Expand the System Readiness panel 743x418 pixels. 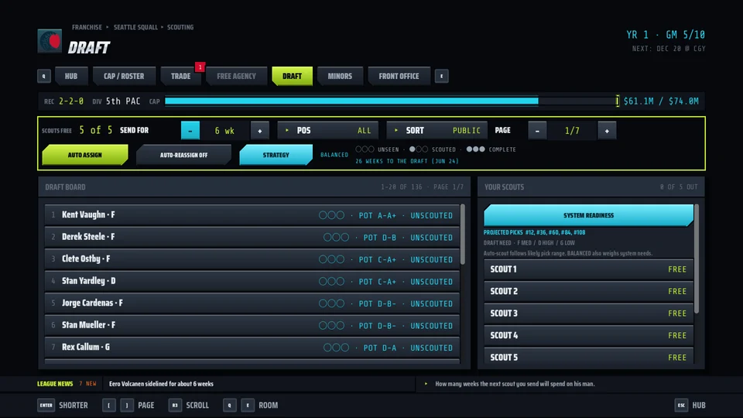(x=588, y=215)
